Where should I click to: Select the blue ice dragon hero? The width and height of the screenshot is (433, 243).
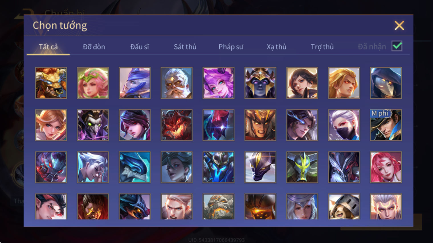pyautogui.click(x=135, y=167)
